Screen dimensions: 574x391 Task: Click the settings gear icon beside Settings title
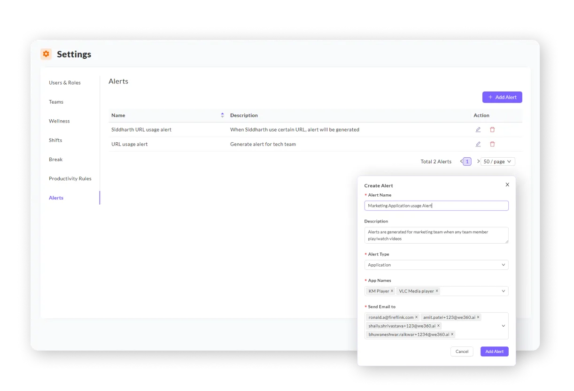[46, 54]
